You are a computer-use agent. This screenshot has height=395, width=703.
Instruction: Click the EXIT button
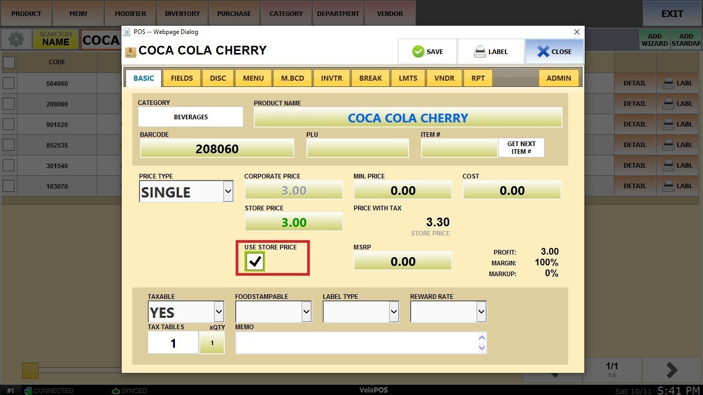pyautogui.click(x=672, y=14)
